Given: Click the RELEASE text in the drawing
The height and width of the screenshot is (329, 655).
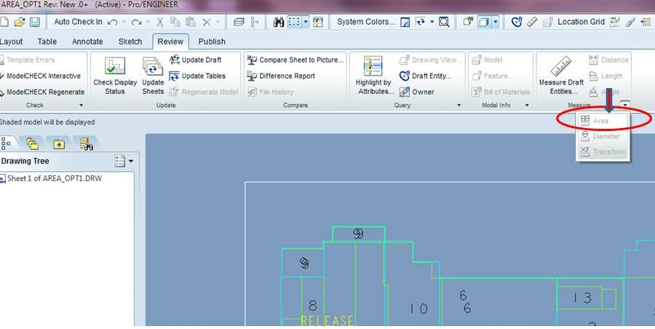Looking at the screenshot, I should tap(327, 321).
